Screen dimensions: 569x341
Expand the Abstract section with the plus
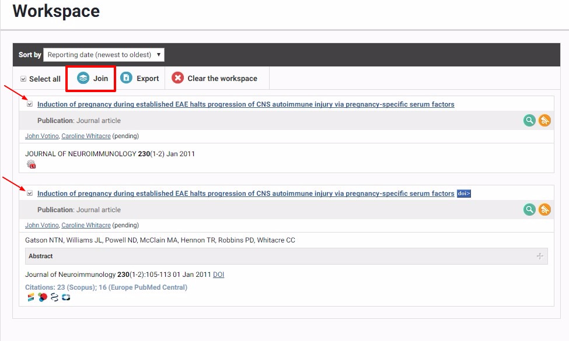click(x=540, y=256)
